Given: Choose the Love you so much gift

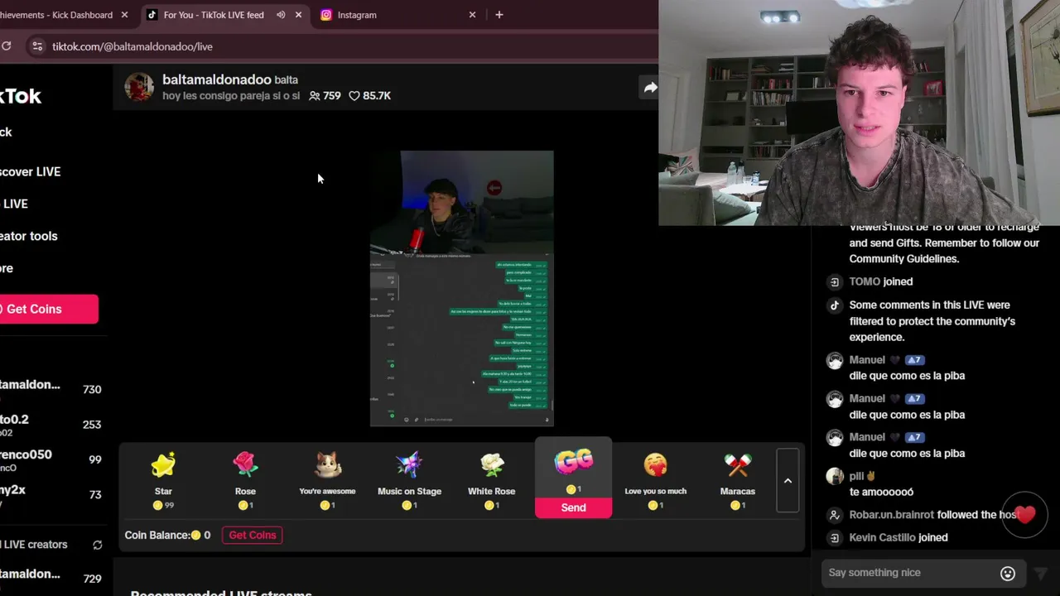Looking at the screenshot, I should pos(655,480).
